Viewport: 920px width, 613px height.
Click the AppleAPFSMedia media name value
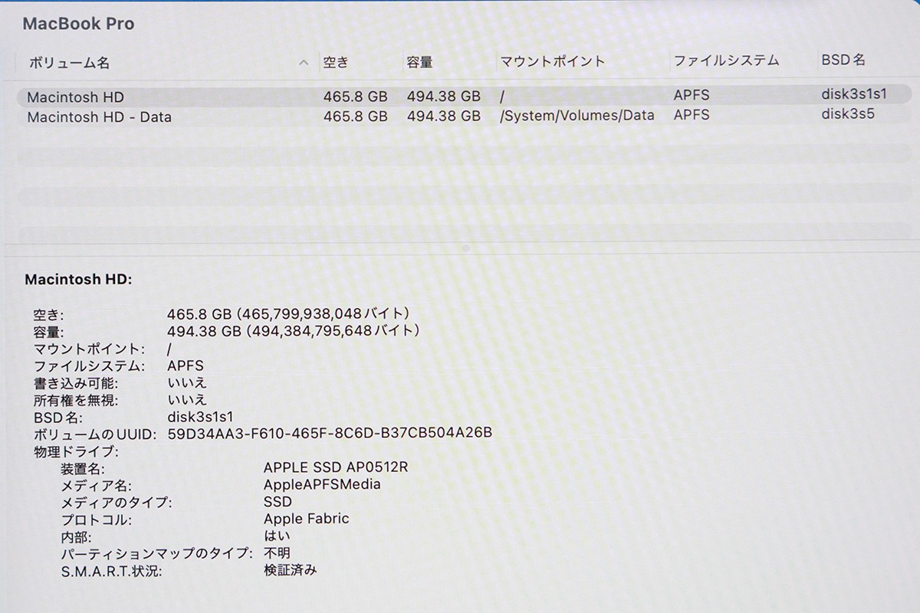click(323, 484)
